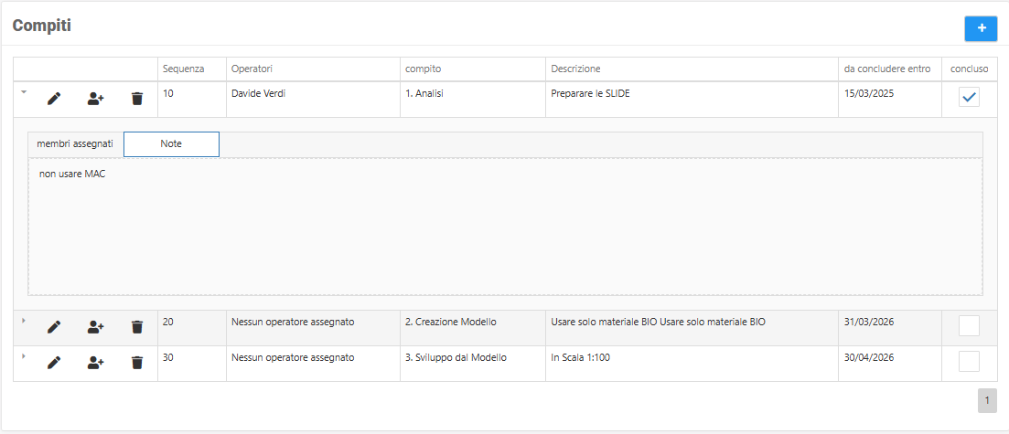Expand the sequence 20 row details
Image resolution: width=1009 pixels, height=434 pixels.
pyautogui.click(x=24, y=320)
